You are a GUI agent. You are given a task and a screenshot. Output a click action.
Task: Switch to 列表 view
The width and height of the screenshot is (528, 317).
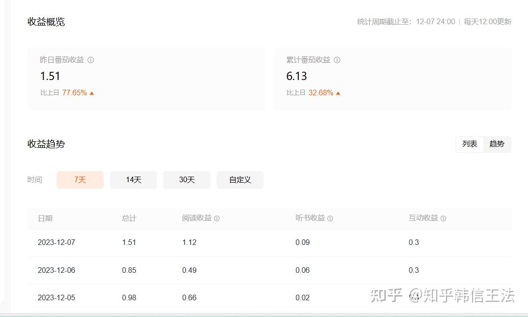point(469,144)
